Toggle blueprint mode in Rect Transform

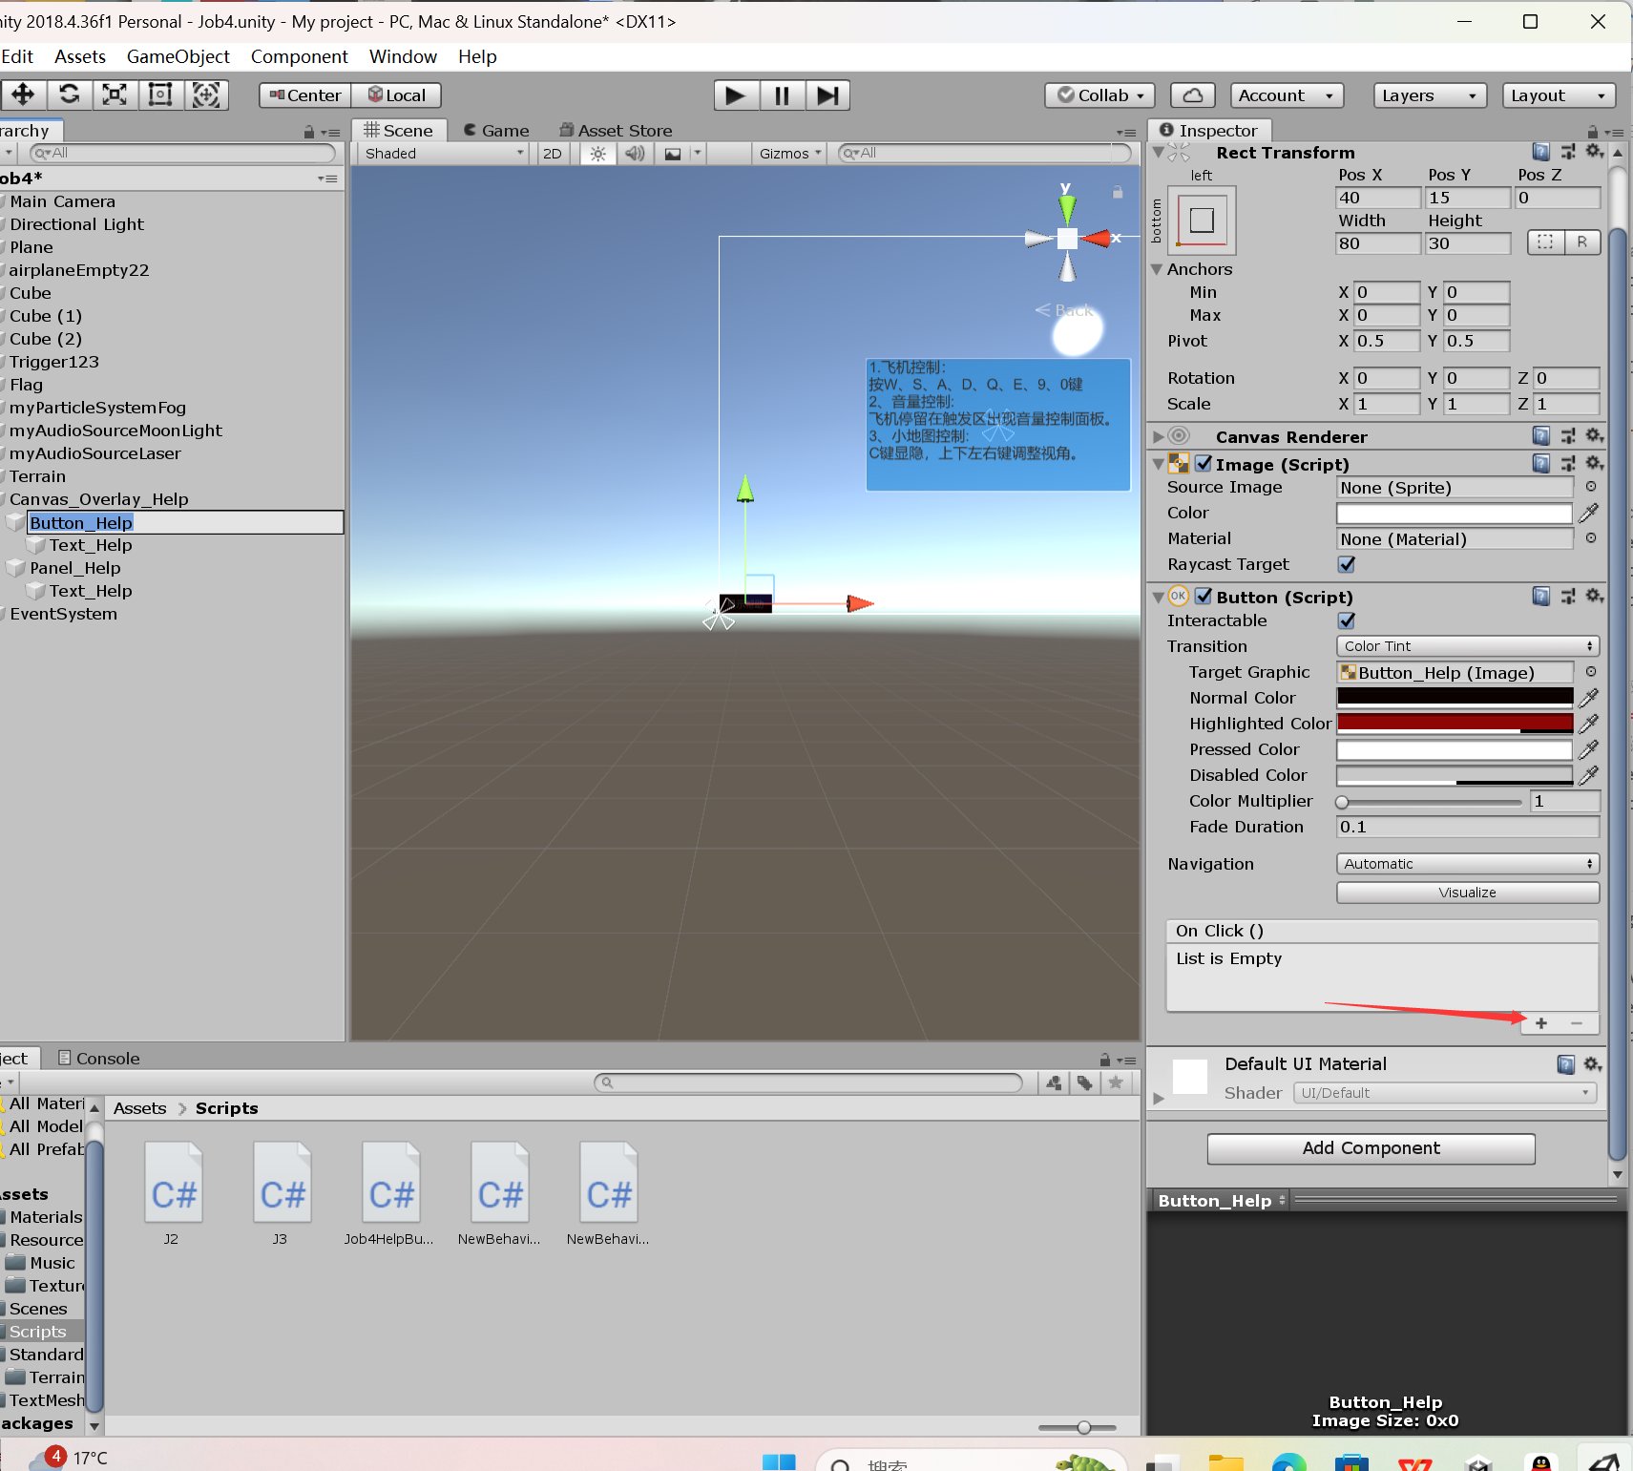click(1546, 242)
